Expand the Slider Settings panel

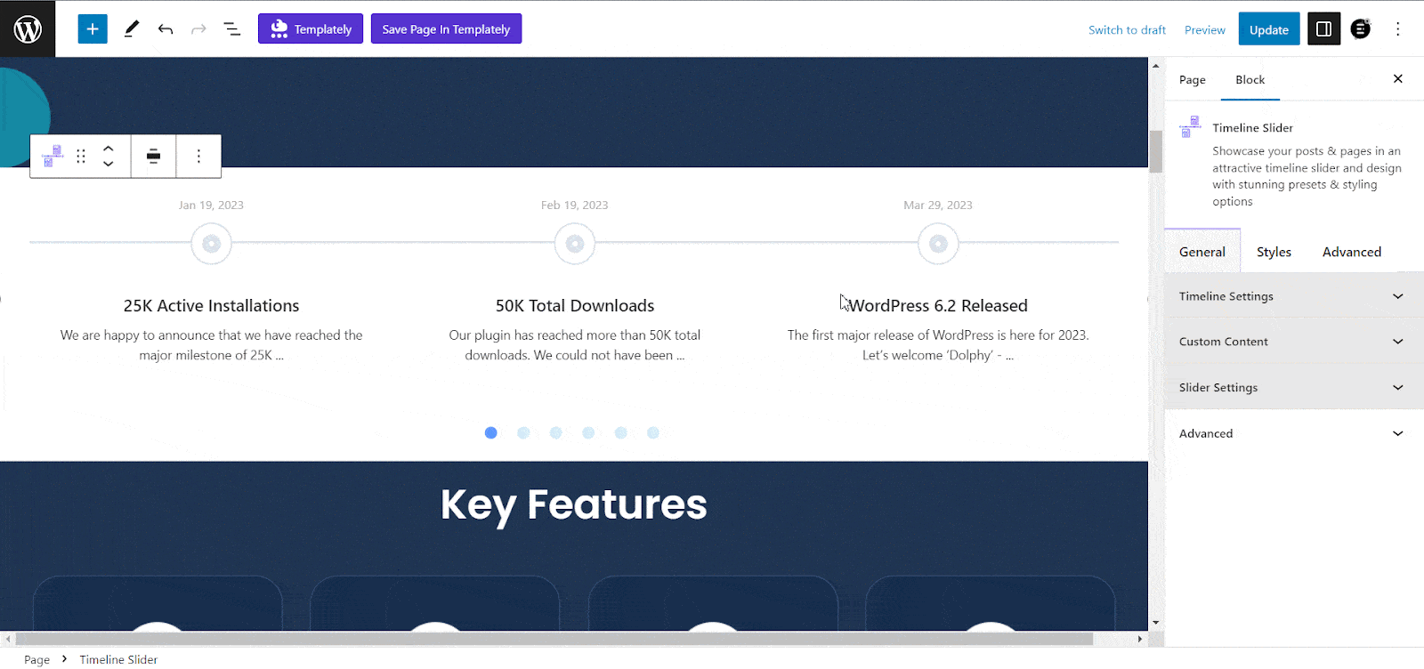click(1294, 388)
